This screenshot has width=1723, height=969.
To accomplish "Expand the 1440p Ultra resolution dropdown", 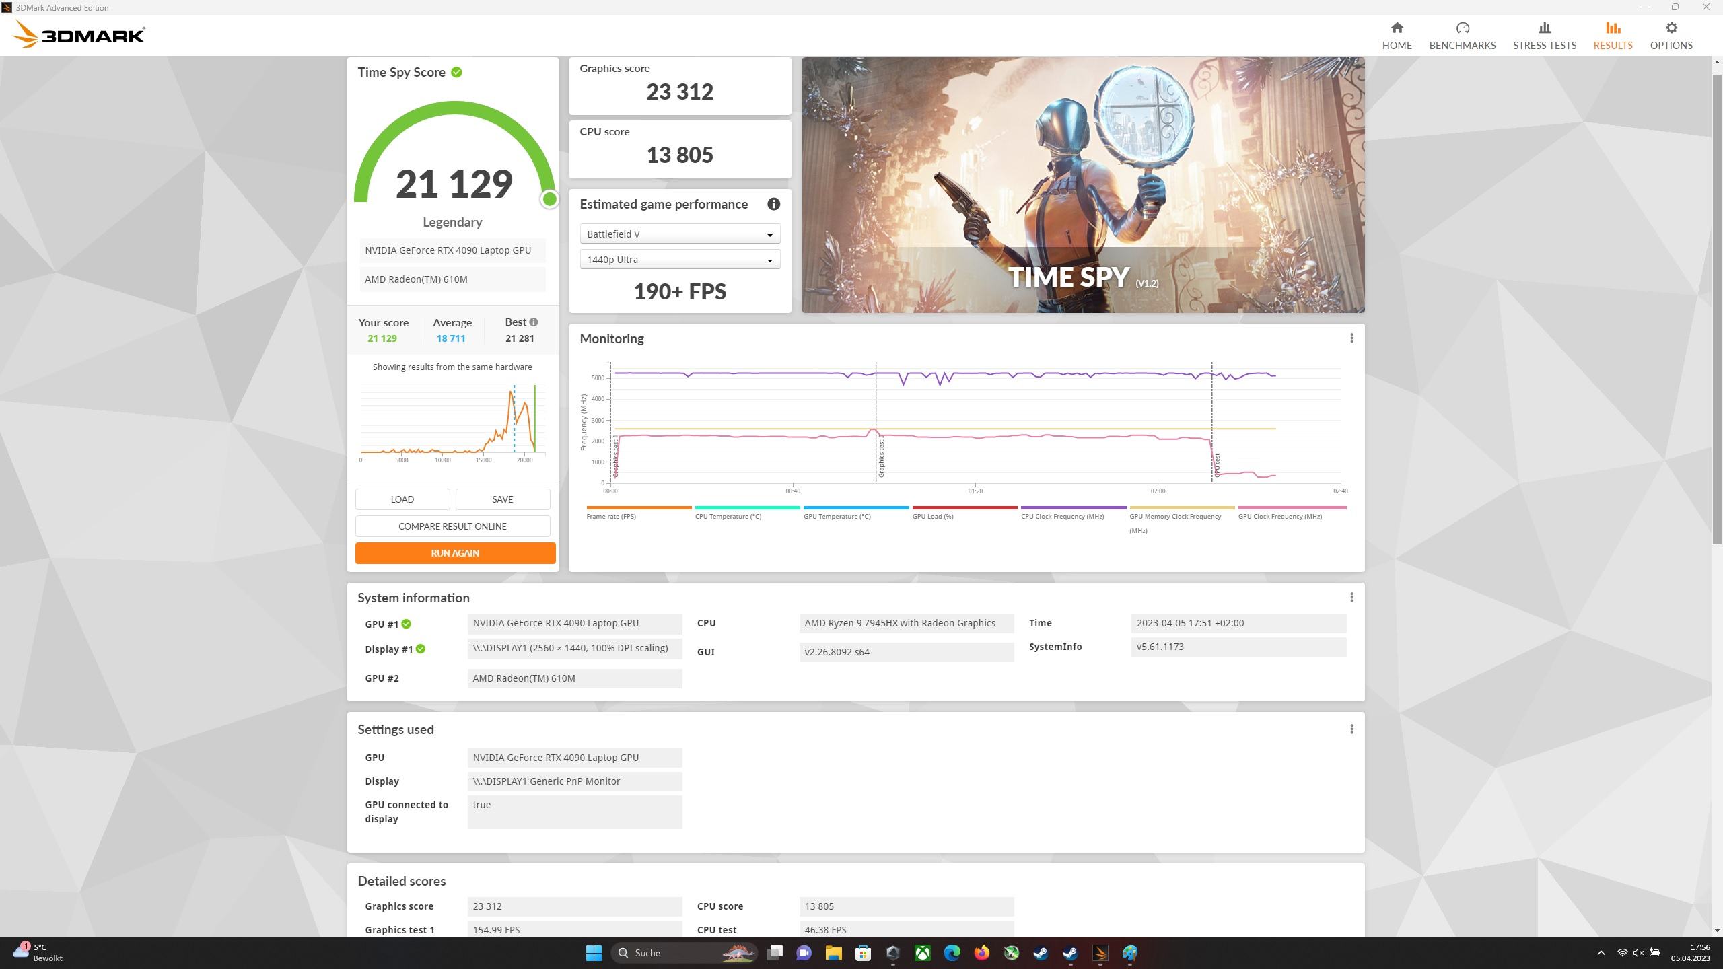I will click(680, 260).
